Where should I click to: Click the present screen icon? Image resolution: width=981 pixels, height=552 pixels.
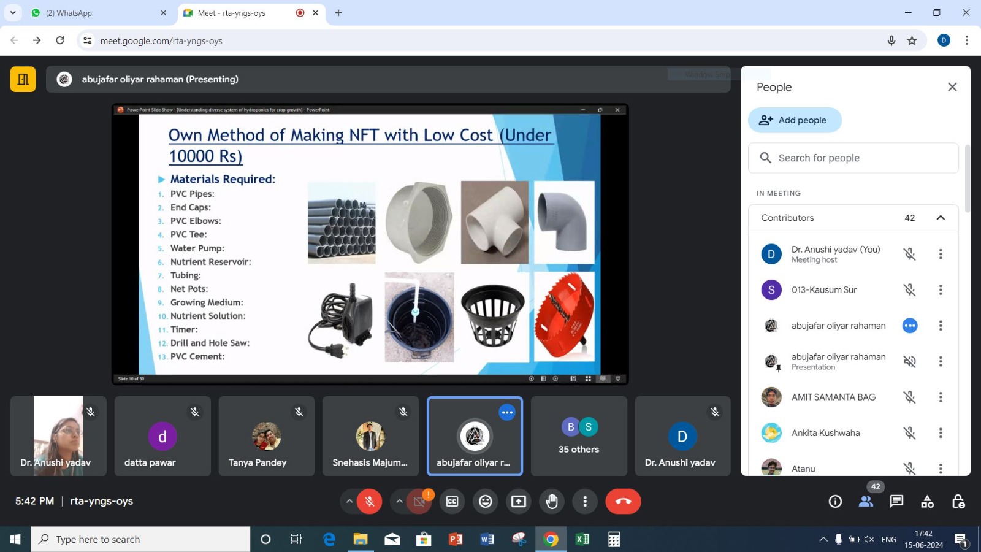[519, 502]
